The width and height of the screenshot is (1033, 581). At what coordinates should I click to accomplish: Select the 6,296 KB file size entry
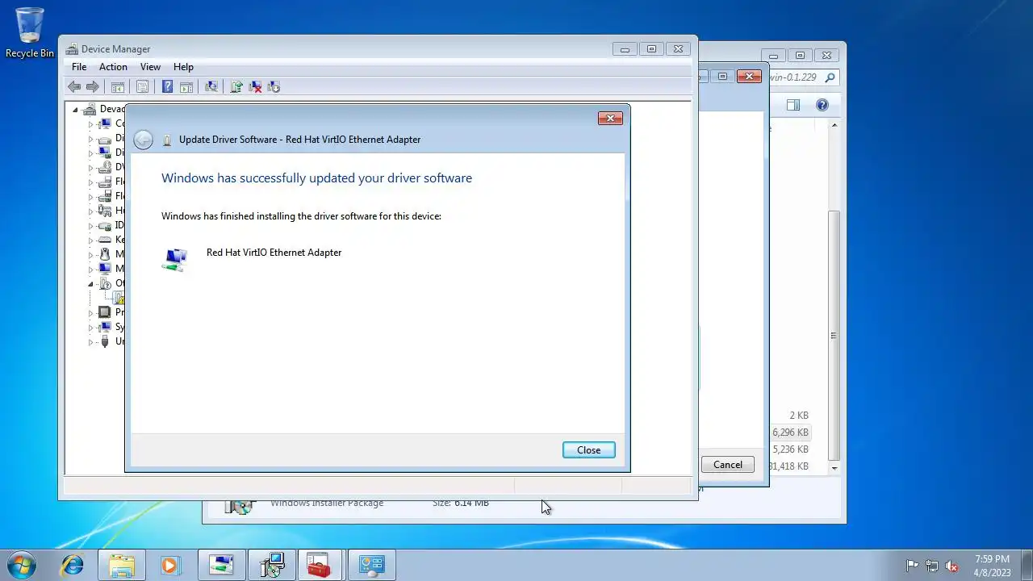tap(790, 433)
